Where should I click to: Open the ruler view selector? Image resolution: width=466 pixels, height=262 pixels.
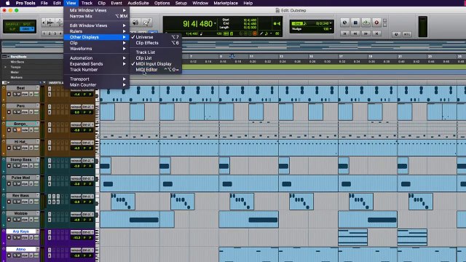click(5, 56)
